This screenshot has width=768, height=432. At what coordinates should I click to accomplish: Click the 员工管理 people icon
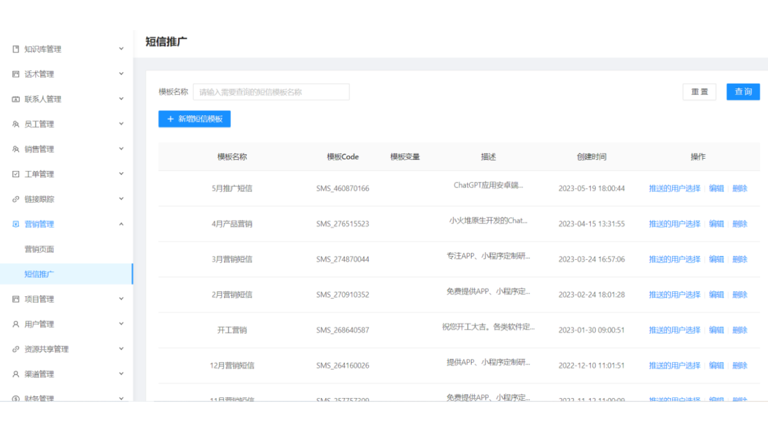(16, 124)
